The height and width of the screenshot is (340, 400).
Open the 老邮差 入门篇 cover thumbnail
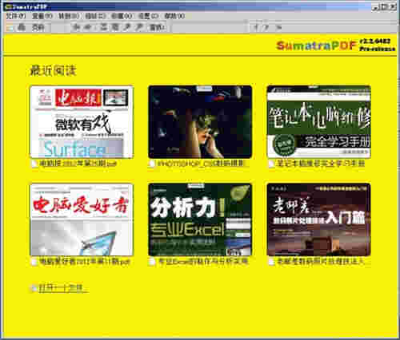click(x=319, y=219)
